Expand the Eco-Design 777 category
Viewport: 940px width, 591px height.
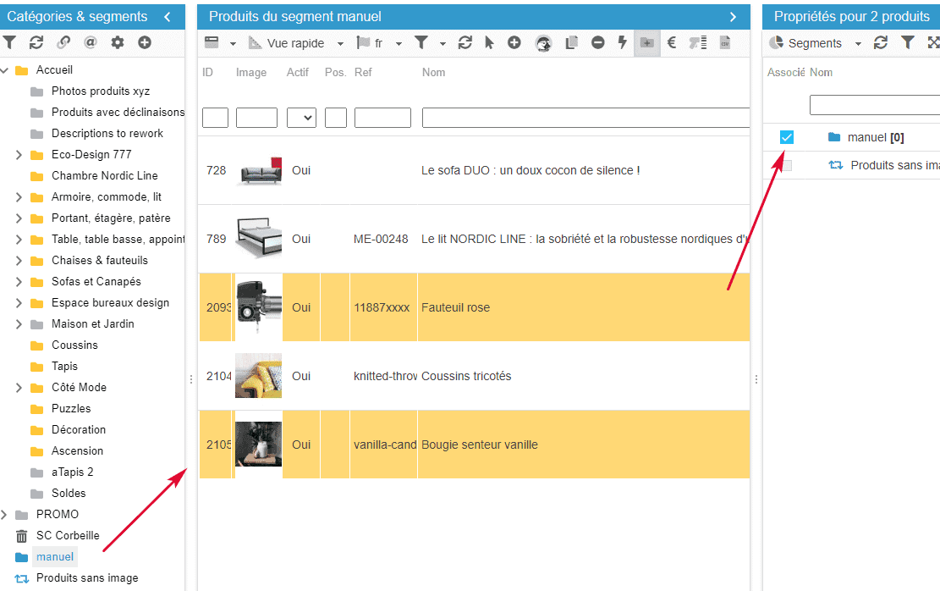(19, 155)
